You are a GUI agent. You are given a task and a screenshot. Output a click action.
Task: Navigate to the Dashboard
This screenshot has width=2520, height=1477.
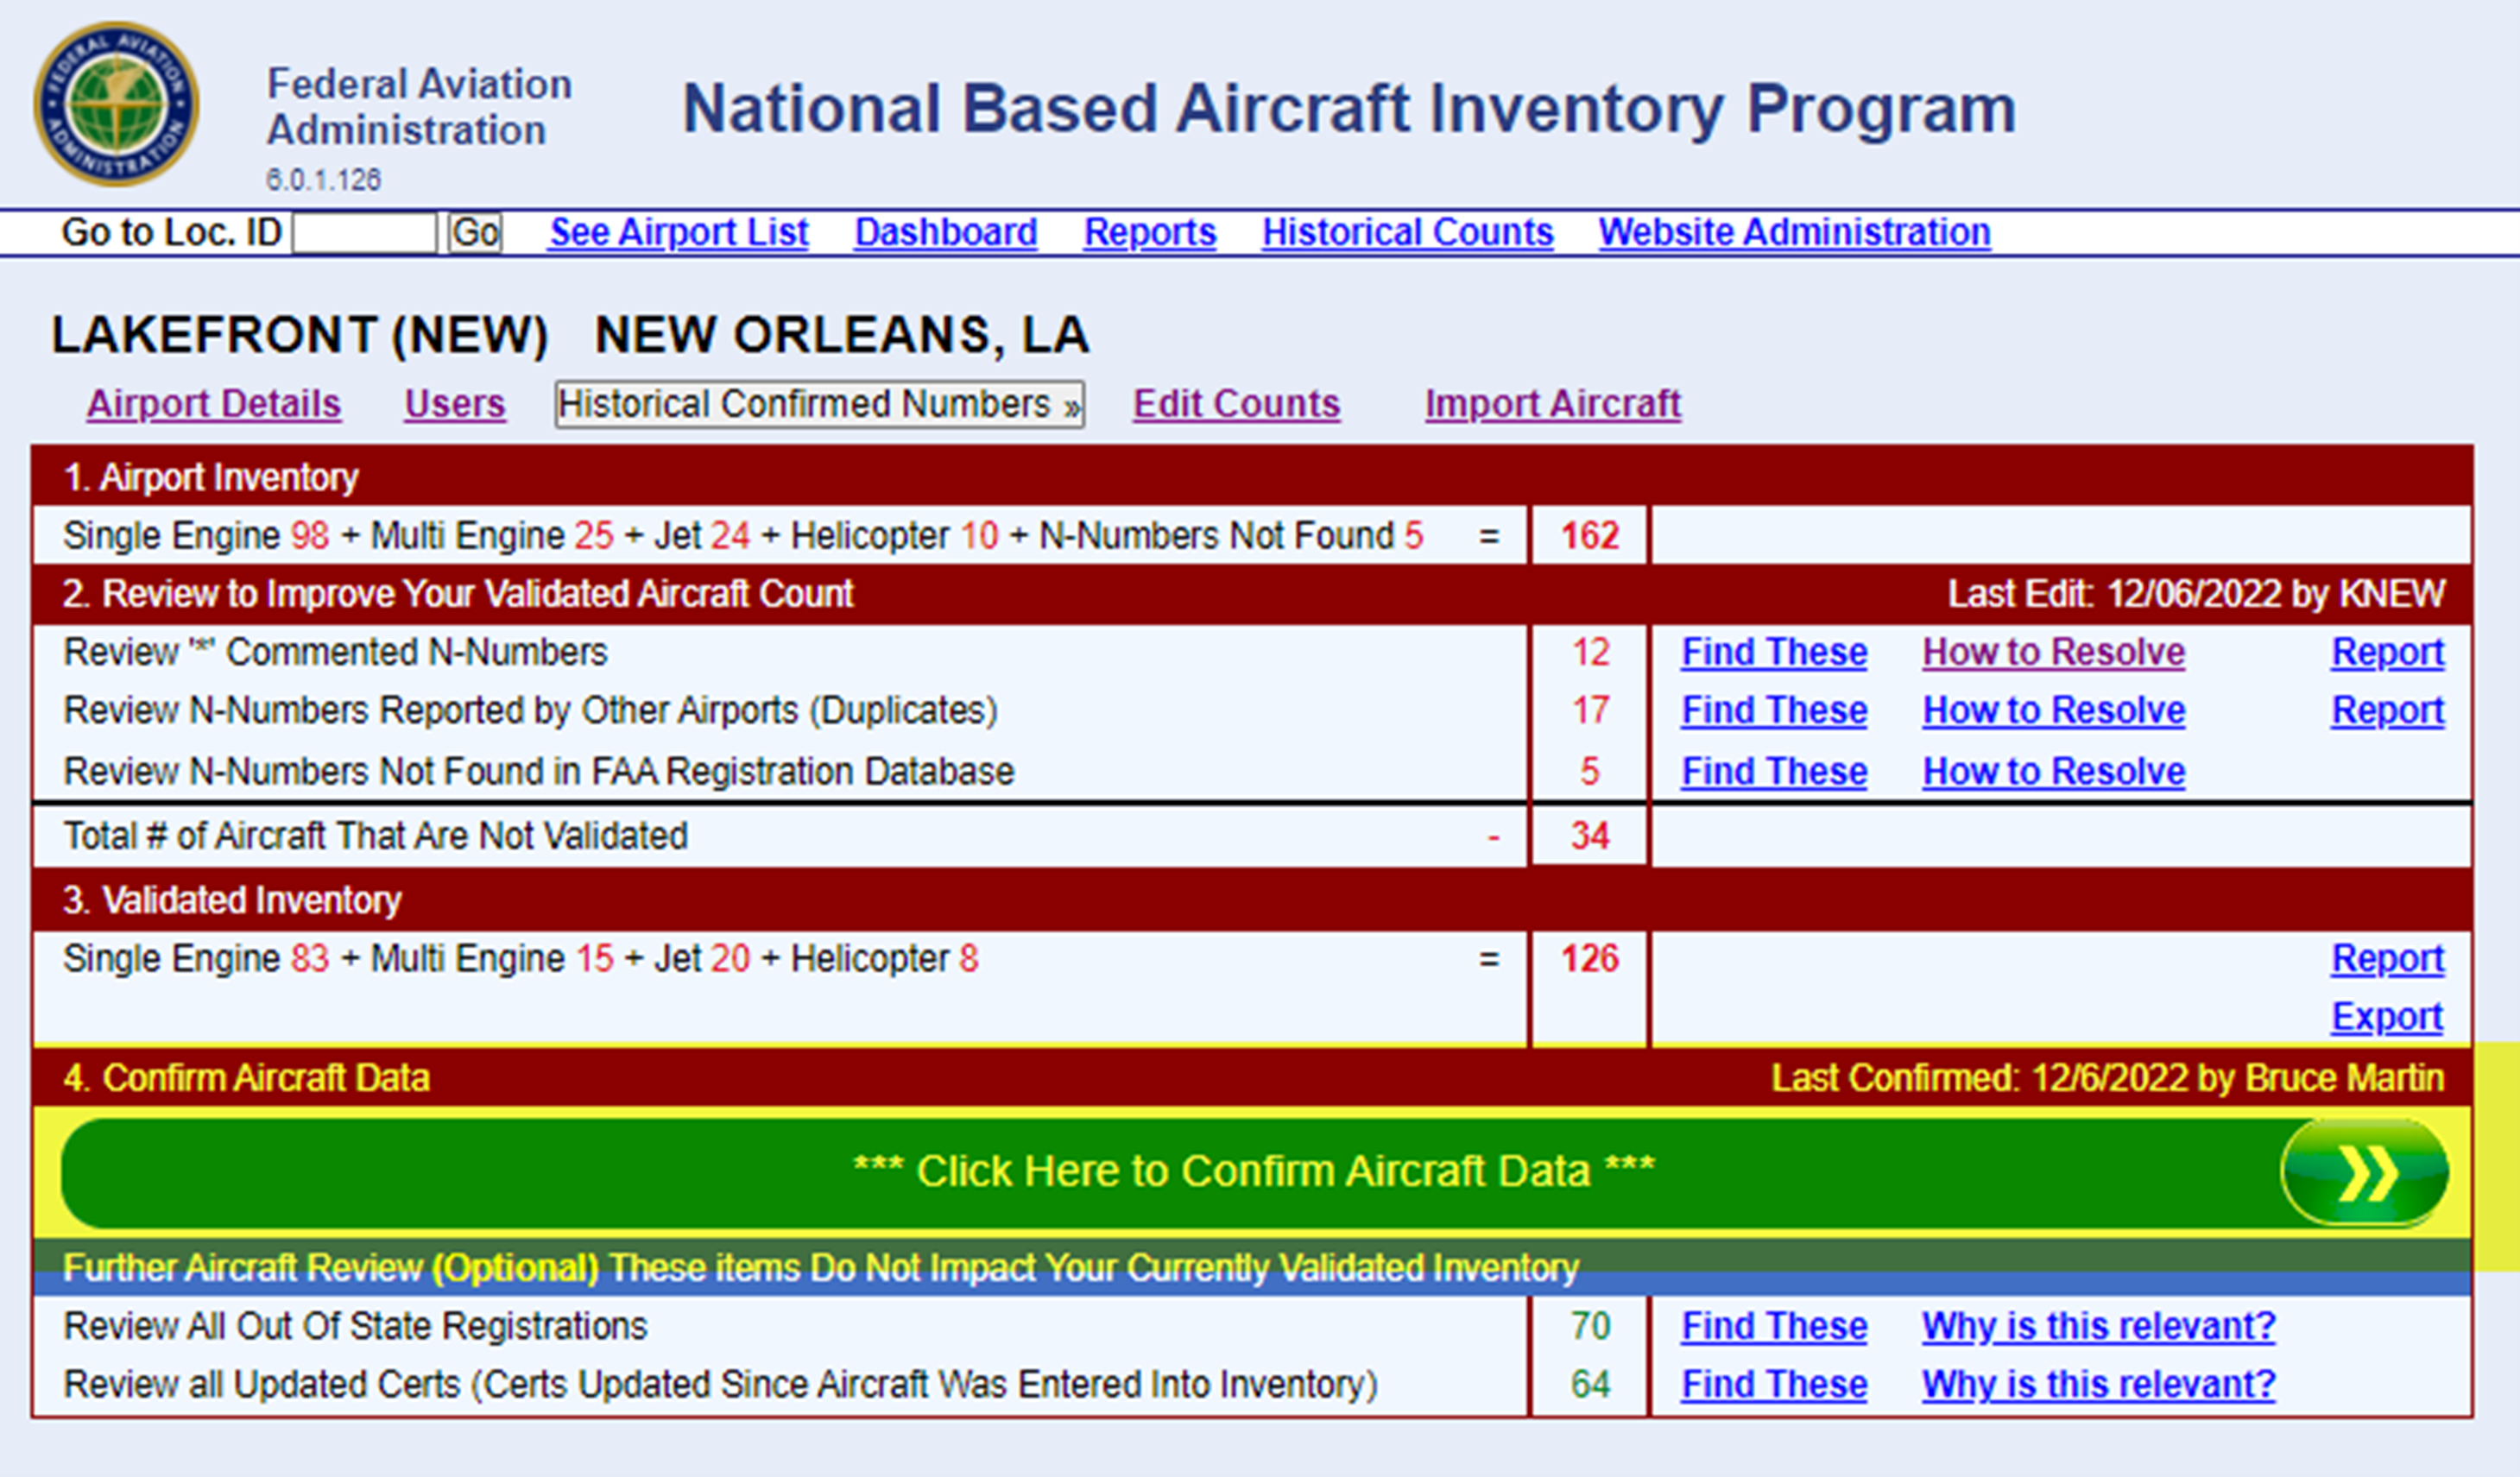point(945,232)
